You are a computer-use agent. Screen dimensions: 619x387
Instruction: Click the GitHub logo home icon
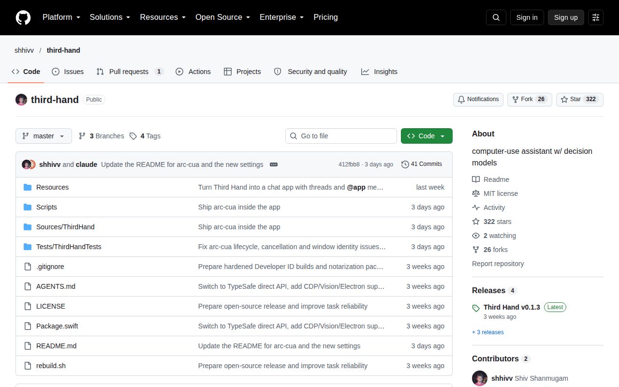click(x=23, y=17)
